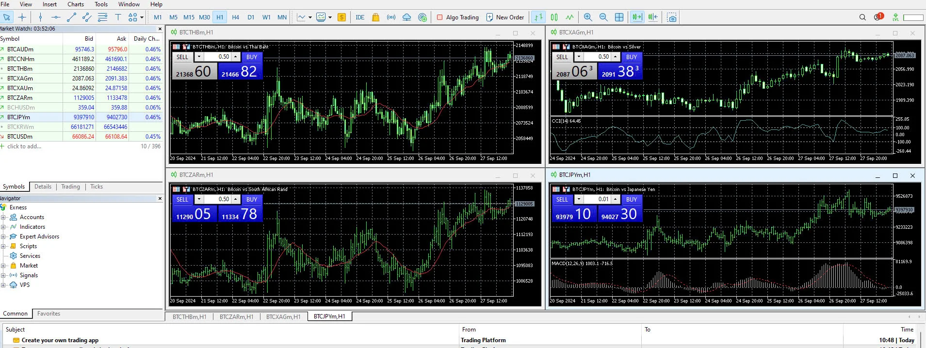This screenshot has height=348, width=926.
Task: Click BUY on the BTCJPYm chart
Action: (x=632, y=199)
